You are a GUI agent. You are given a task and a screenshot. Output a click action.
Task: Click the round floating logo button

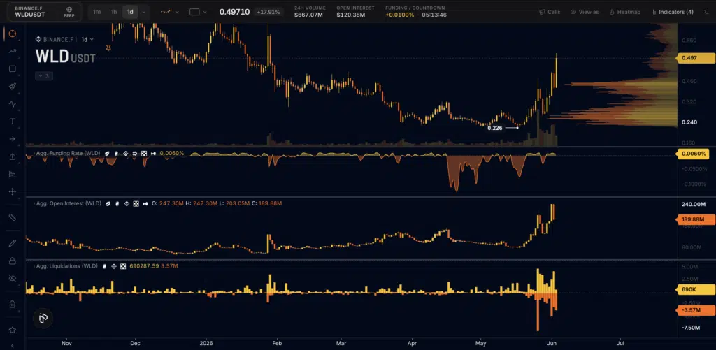click(x=43, y=318)
